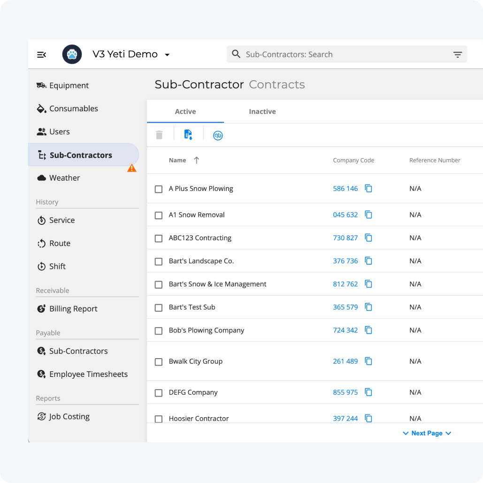Open company code link 812 762
483x483 pixels.
345,284
